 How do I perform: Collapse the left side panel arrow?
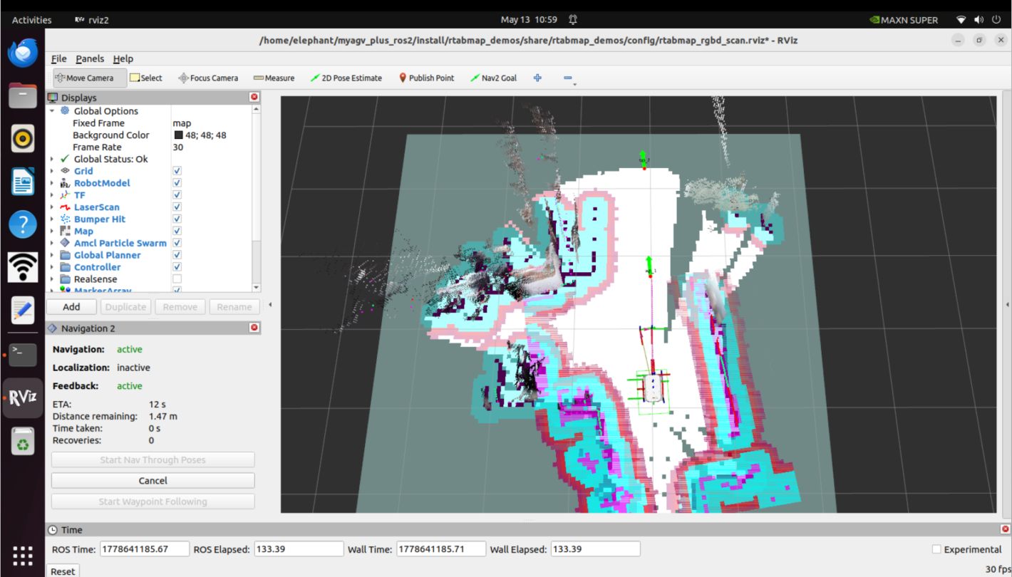pyautogui.click(x=269, y=305)
